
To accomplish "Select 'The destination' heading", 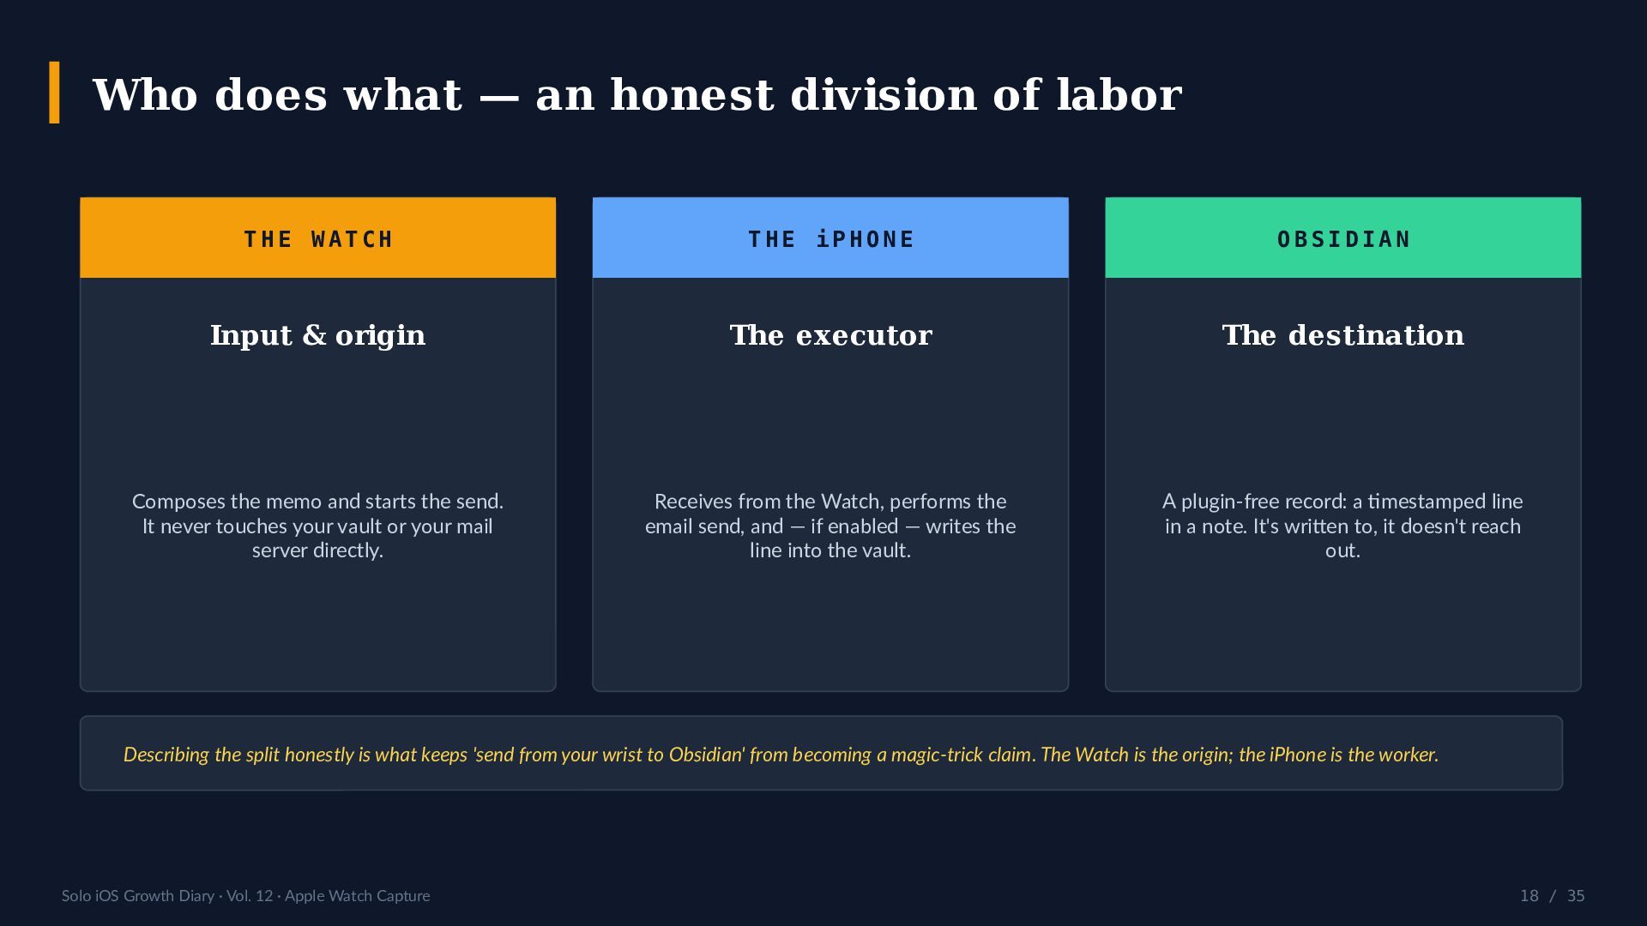I will point(1342,335).
